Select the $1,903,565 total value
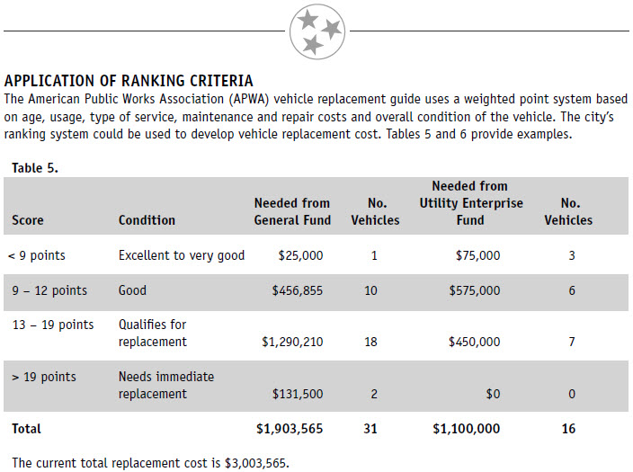Image resolution: width=633 pixels, height=472 pixels. (x=290, y=429)
